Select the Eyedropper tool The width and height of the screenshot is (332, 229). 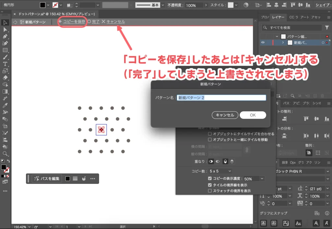[5, 104]
